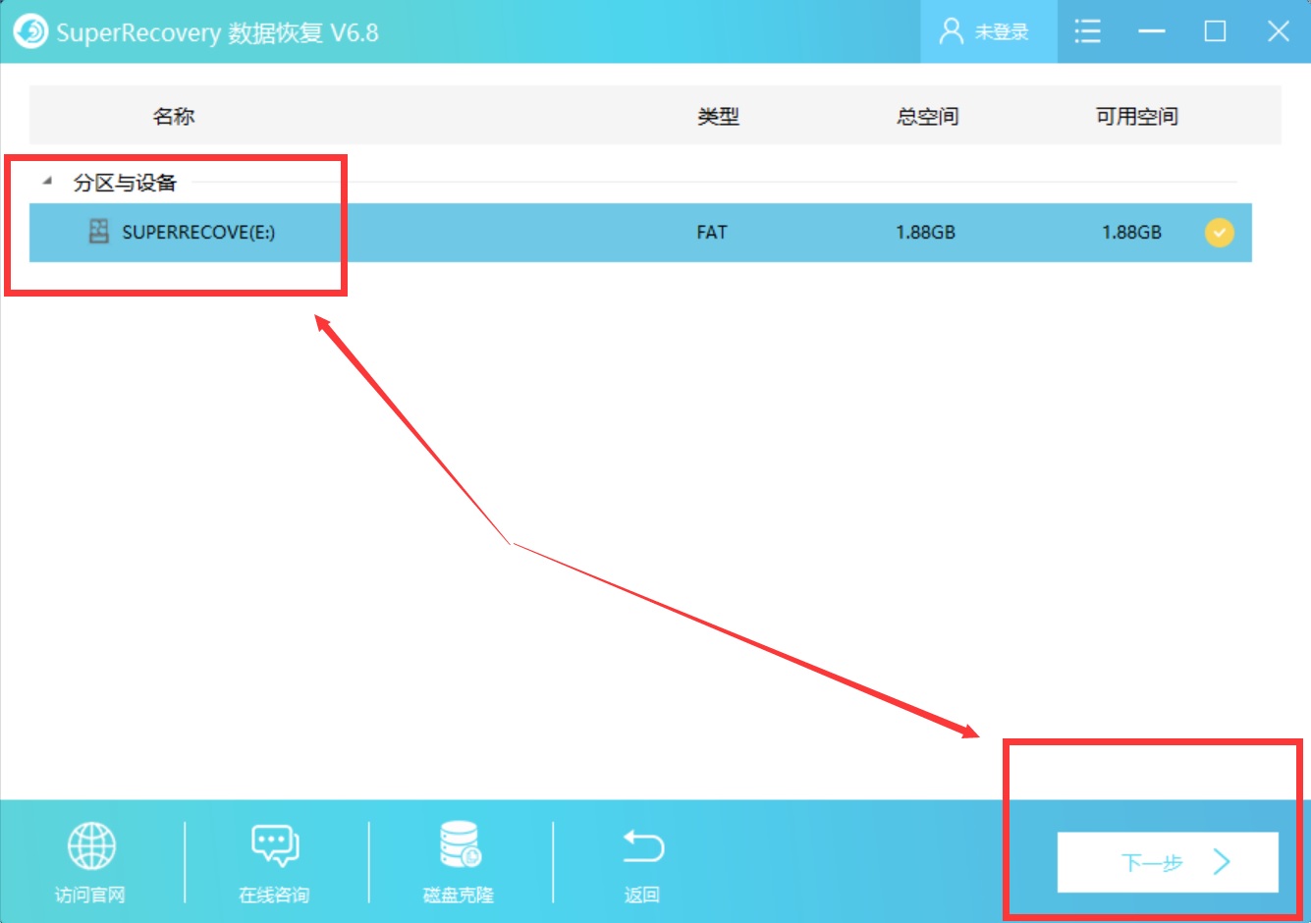Click the 返回 label
1311x923 pixels.
pos(642,896)
